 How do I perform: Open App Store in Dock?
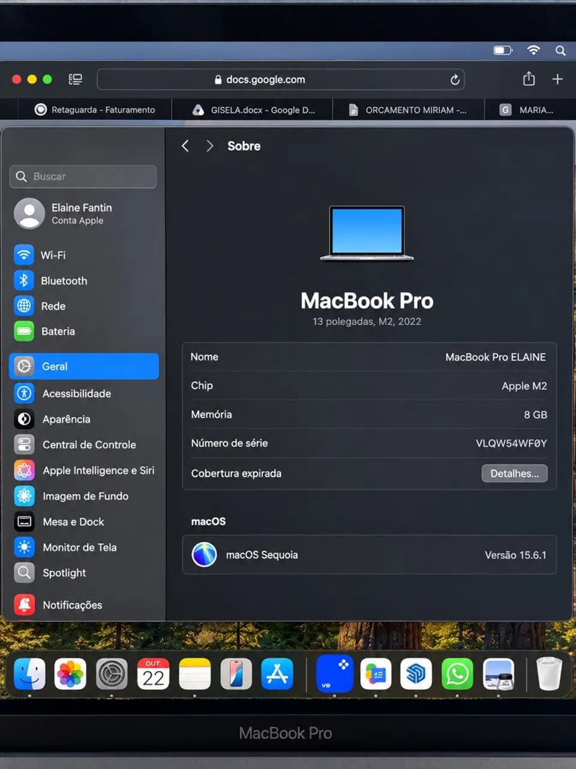277,673
